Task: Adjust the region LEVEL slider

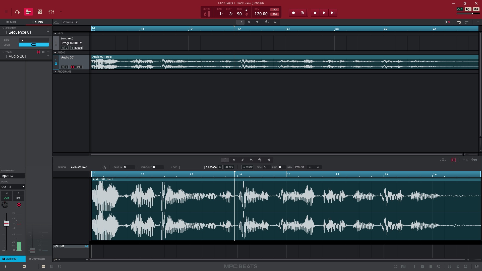Action: 192,167
